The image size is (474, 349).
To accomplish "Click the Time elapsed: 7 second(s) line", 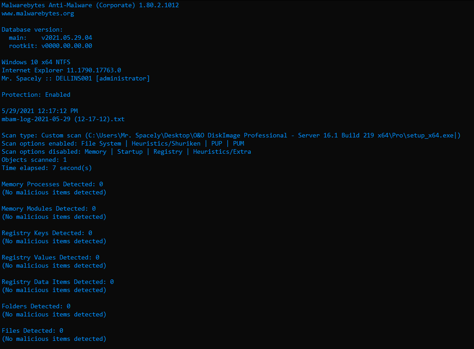I will point(47,168).
